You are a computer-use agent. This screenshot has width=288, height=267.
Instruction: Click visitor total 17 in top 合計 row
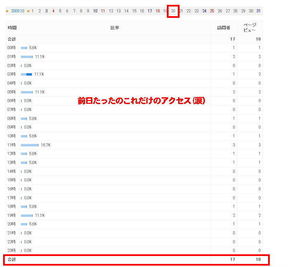pyautogui.click(x=232, y=39)
